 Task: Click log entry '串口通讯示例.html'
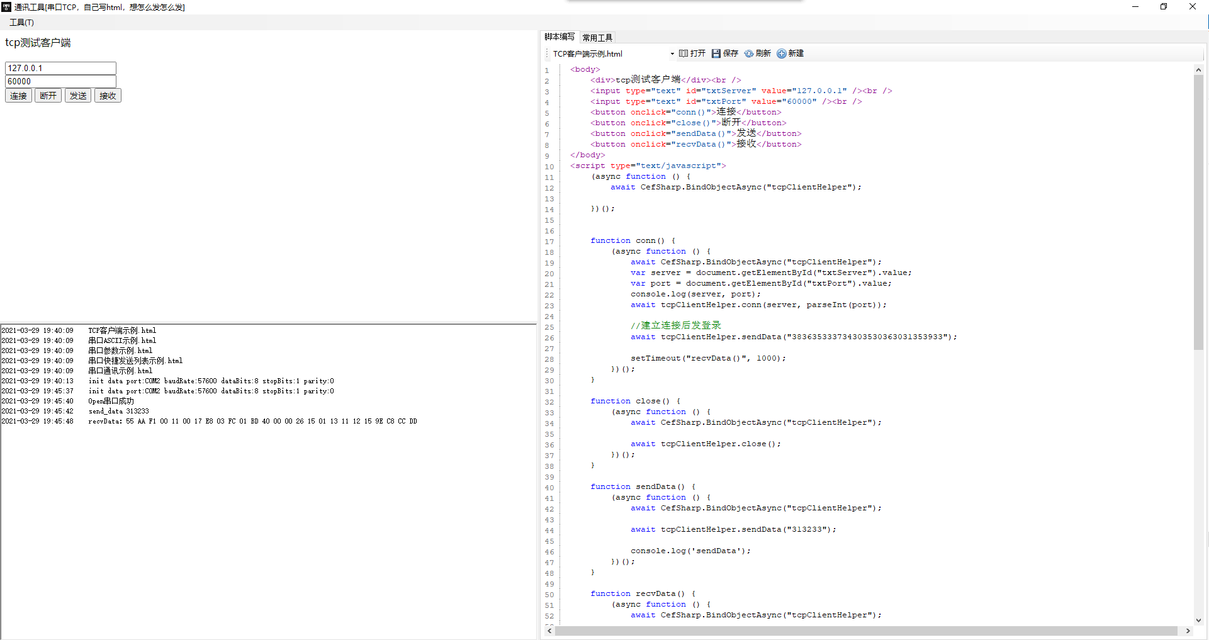(x=120, y=371)
